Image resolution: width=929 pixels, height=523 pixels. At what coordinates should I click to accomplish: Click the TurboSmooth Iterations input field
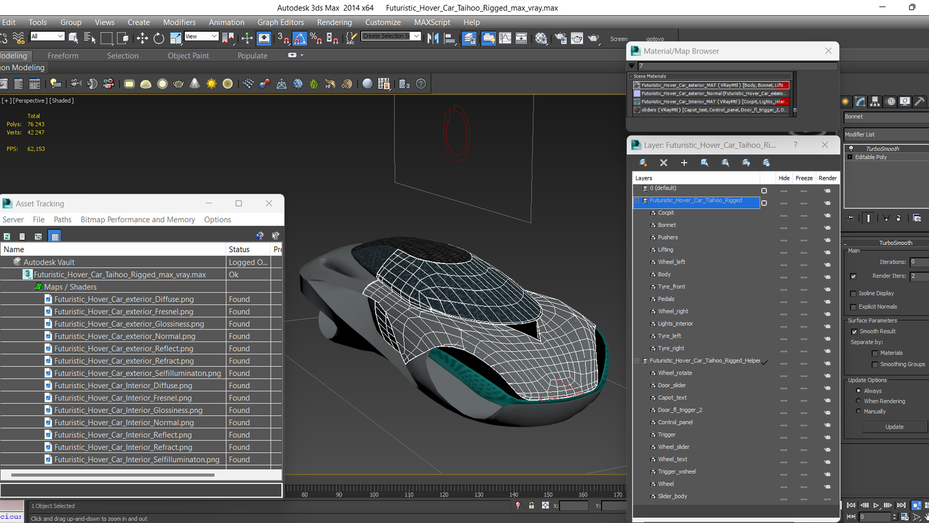[x=919, y=262]
